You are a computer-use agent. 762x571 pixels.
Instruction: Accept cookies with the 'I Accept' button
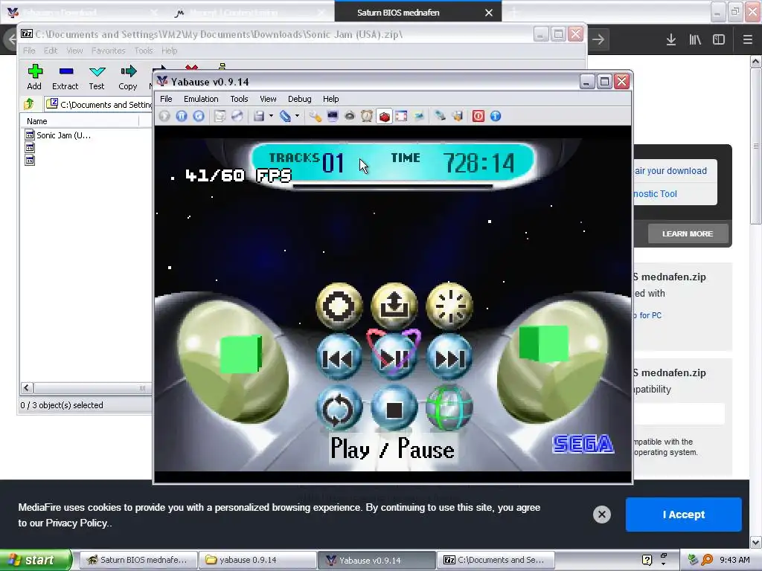point(683,514)
